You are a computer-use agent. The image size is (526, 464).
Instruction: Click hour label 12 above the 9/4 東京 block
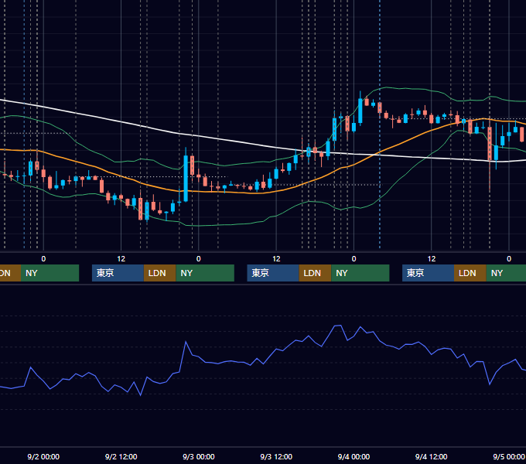tap(432, 259)
